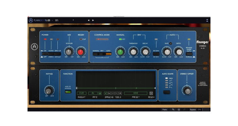Go to the previous preset arrow
The height and width of the screenshot is (126, 238).
click(88, 20)
